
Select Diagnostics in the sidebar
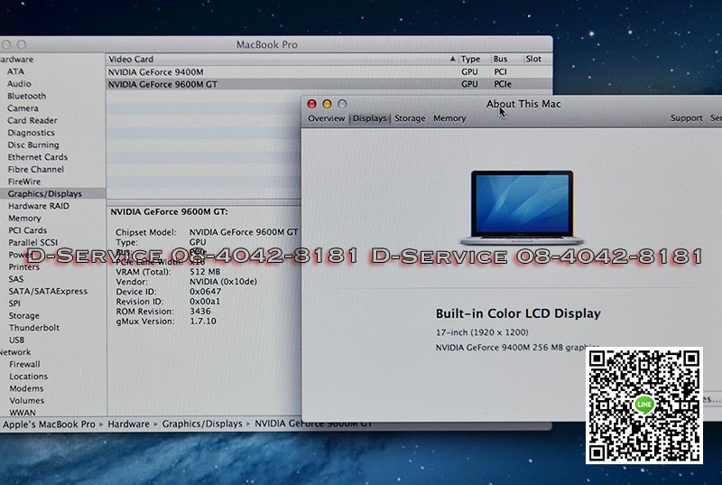[x=31, y=133]
